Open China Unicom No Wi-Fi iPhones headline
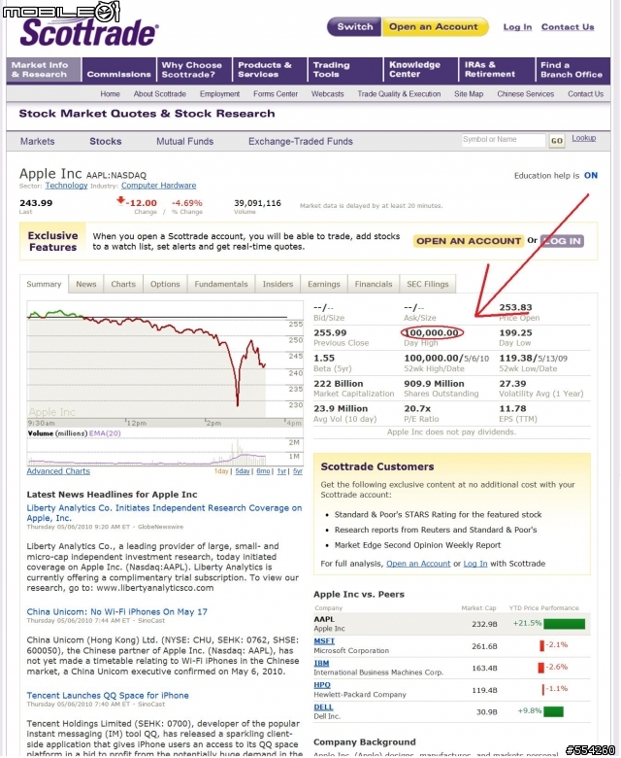Image resolution: width=621 pixels, height=758 pixels. (116, 612)
